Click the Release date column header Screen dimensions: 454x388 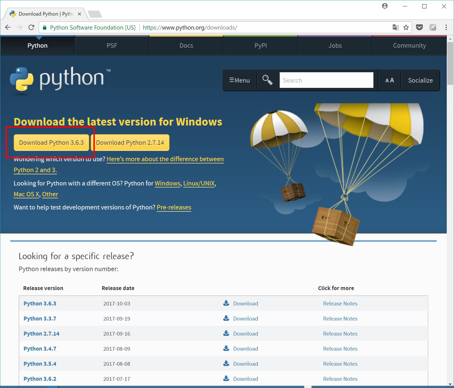[x=118, y=288]
